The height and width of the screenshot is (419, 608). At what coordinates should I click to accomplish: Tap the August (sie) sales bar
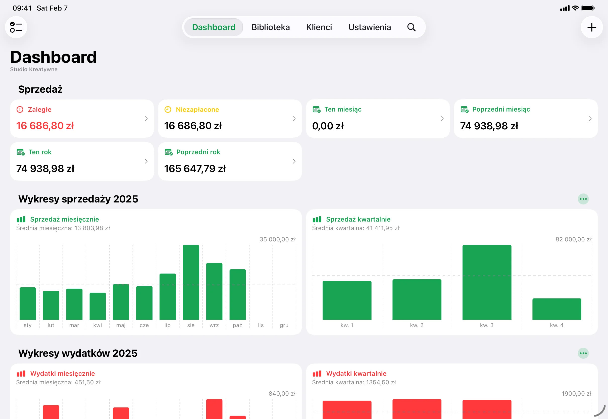[191, 282]
